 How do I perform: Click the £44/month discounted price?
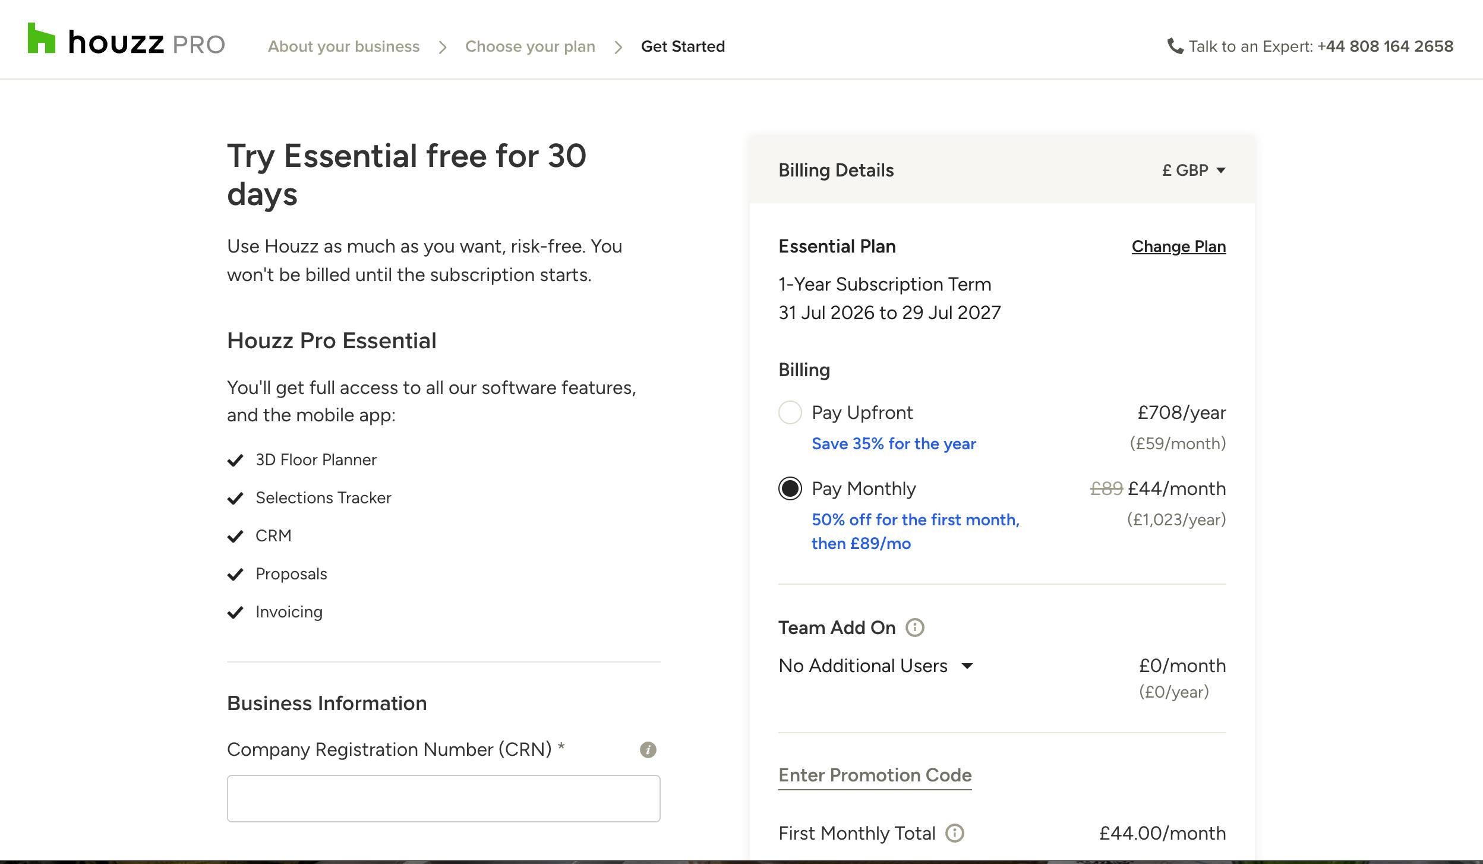coord(1177,488)
